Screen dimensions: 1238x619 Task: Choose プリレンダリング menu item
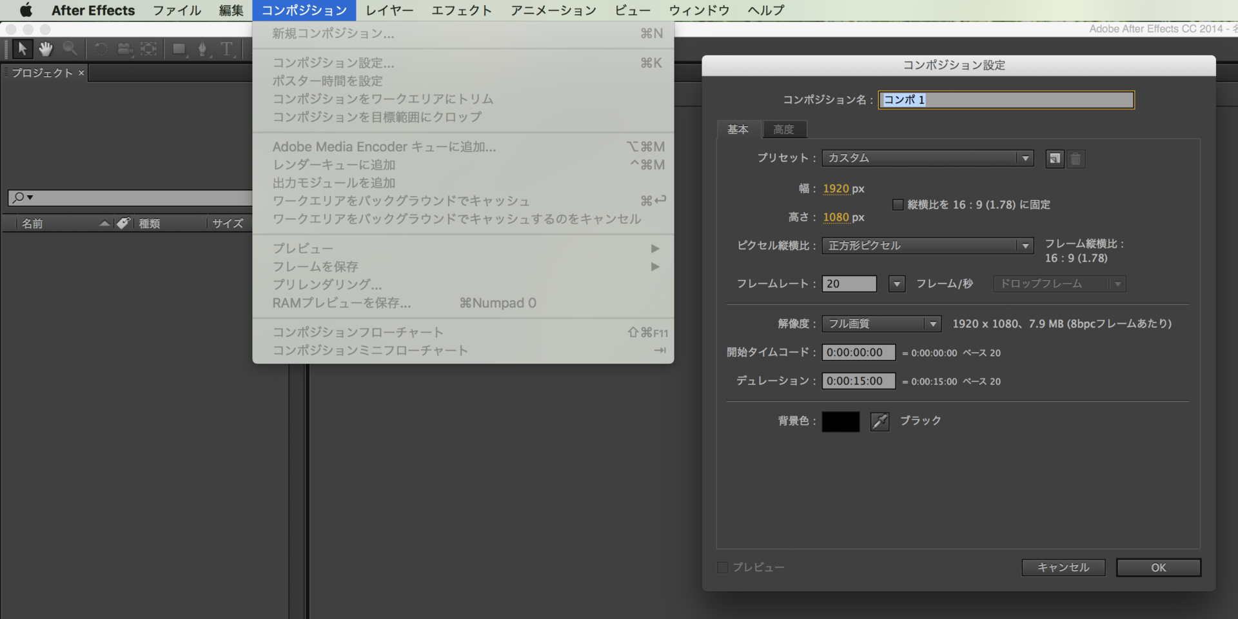pyautogui.click(x=463, y=284)
